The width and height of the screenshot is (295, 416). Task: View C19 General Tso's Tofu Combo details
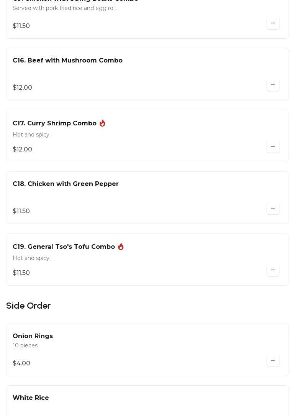pyautogui.click(x=64, y=247)
